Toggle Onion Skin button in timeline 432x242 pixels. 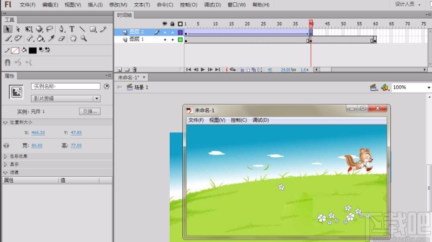click(x=242, y=70)
